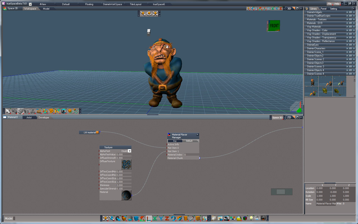Close the Material Flavor Manager node
Image resolution: width=358 pixels, height=224 pixels.
pos(198,135)
